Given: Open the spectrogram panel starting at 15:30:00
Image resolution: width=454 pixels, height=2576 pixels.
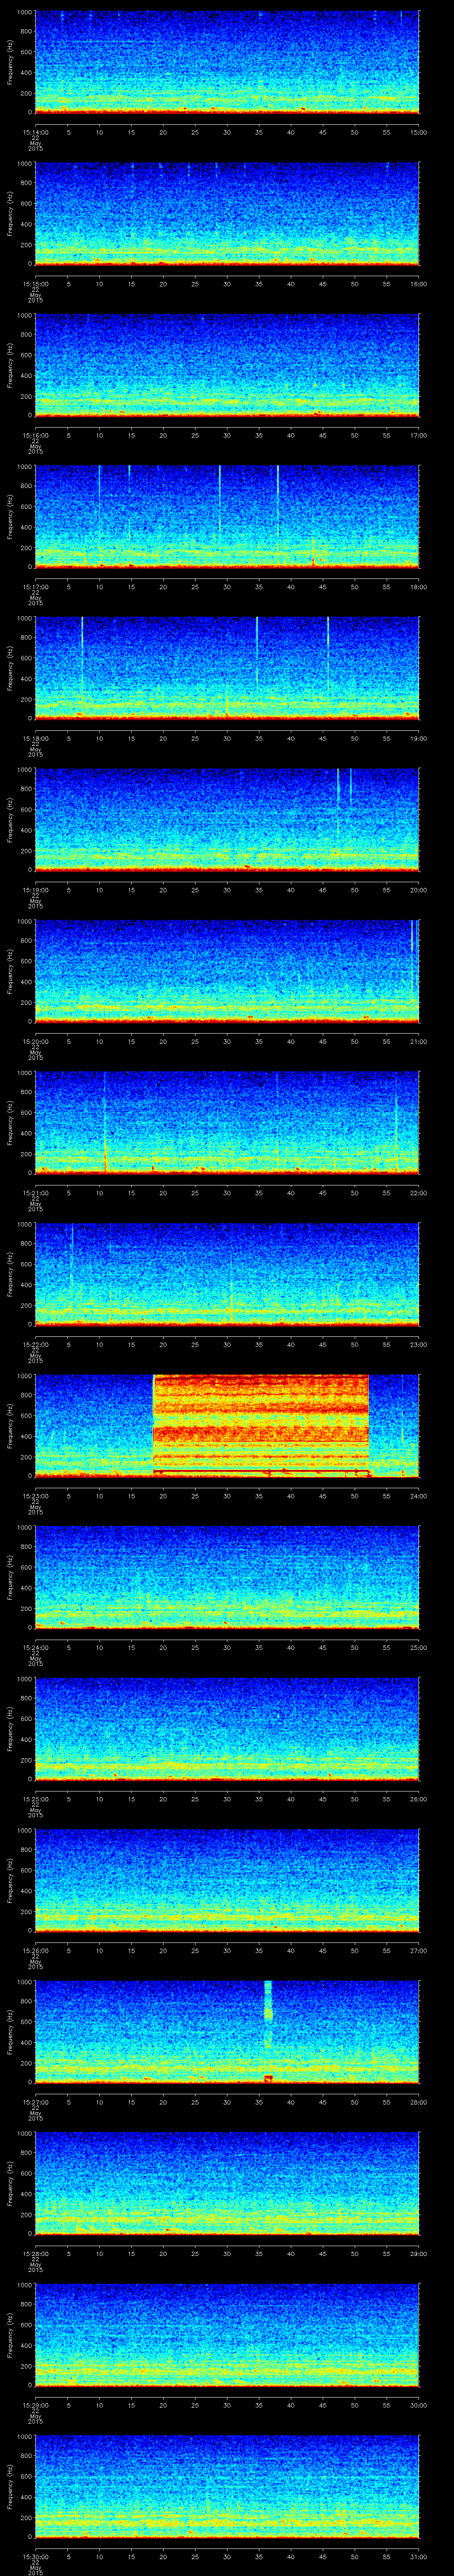Looking at the screenshot, I should pyautogui.click(x=227, y=2487).
